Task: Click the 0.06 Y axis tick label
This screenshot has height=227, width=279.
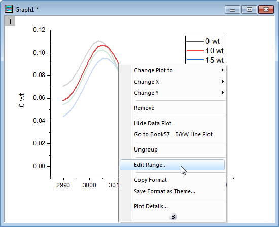Action: coord(39,98)
